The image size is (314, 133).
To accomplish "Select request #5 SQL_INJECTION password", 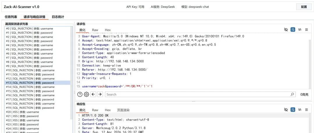I will point(38,49).
